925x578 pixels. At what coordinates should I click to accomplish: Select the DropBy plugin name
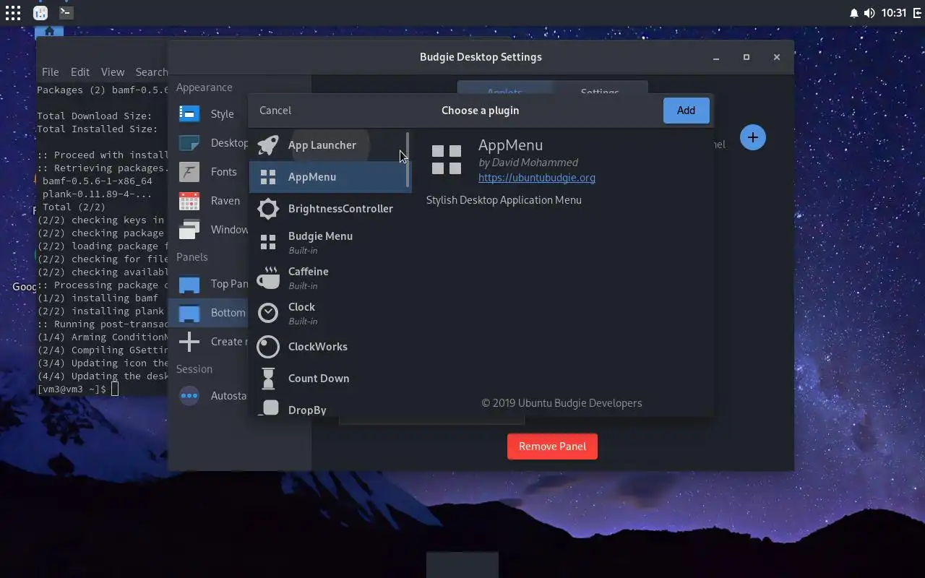pos(307,410)
